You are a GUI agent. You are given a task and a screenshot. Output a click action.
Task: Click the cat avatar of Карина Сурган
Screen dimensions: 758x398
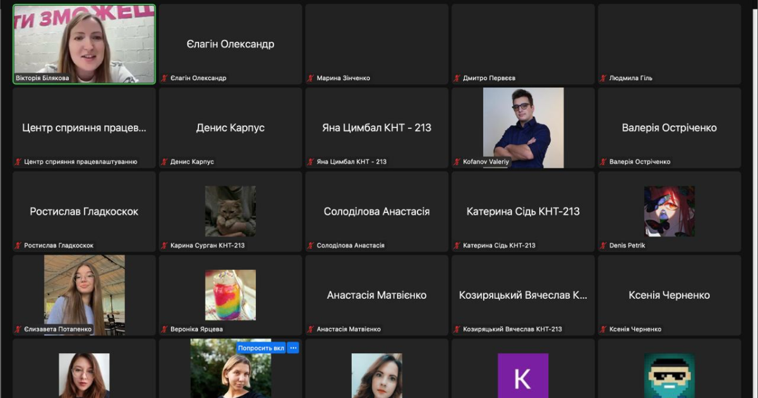[x=231, y=211]
